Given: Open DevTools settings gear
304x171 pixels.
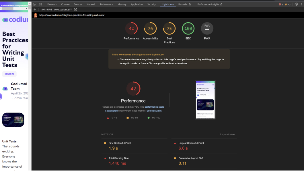Looking at the screenshot, I should 296,4.
